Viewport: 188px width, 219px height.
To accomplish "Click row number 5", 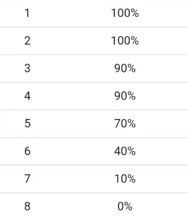I will tap(27, 124).
